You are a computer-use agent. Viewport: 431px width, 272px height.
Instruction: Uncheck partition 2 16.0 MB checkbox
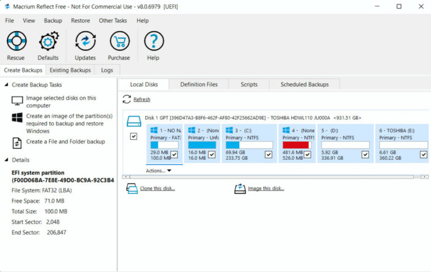tap(212, 155)
